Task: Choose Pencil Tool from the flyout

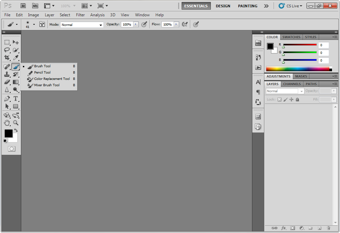Action: [42, 72]
